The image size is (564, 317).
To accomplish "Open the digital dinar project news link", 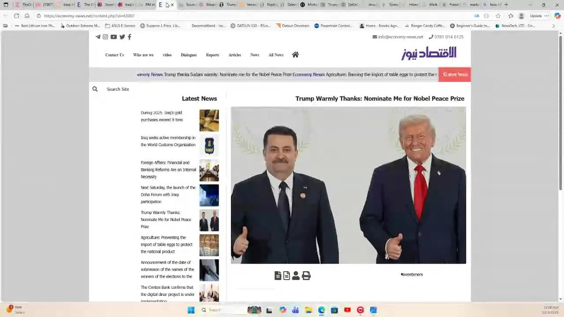I will tap(167, 294).
